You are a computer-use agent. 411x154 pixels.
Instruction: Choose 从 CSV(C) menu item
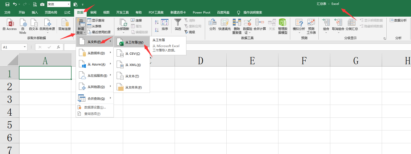pyautogui.click(x=132, y=53)
